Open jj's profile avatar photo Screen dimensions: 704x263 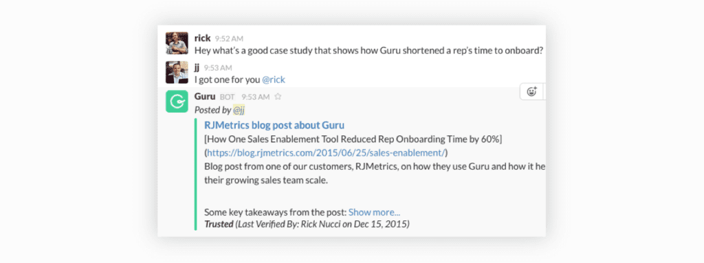(x=177, y=72)
